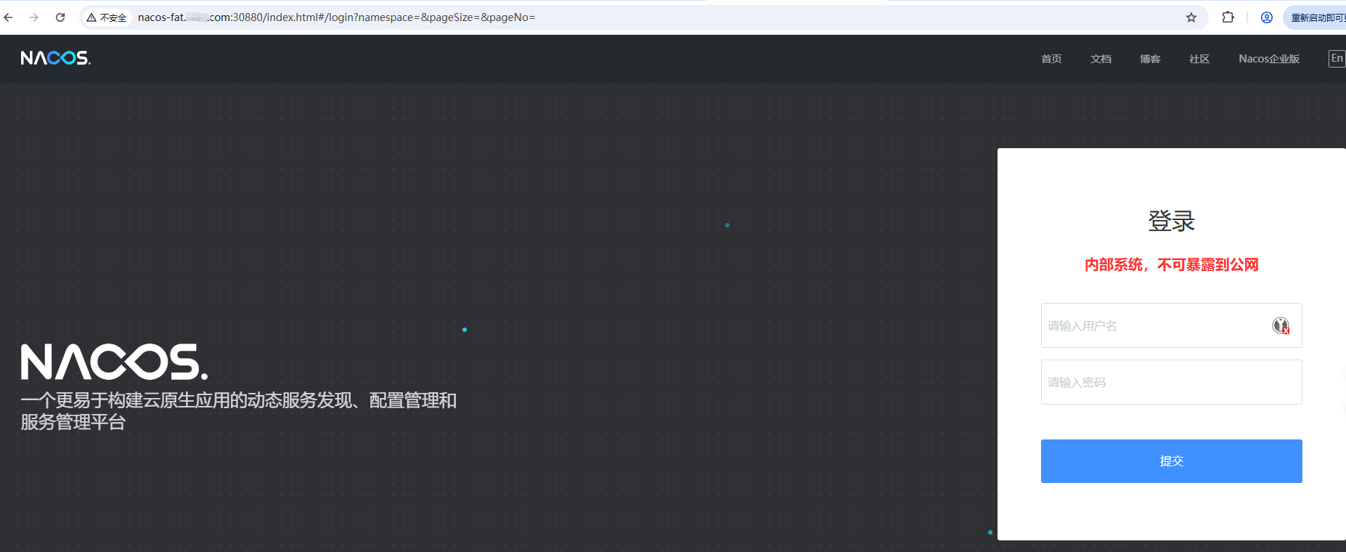1346x552 pixels.
Task: Click the address bar URL
Action: [x=336, y=17]
